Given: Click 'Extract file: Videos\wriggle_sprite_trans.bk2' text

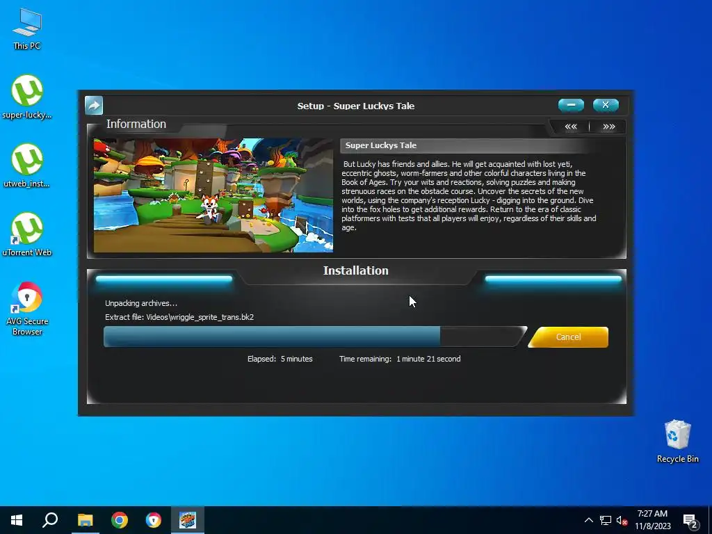Looking at the screenshot, I should (x=179, y=317).
